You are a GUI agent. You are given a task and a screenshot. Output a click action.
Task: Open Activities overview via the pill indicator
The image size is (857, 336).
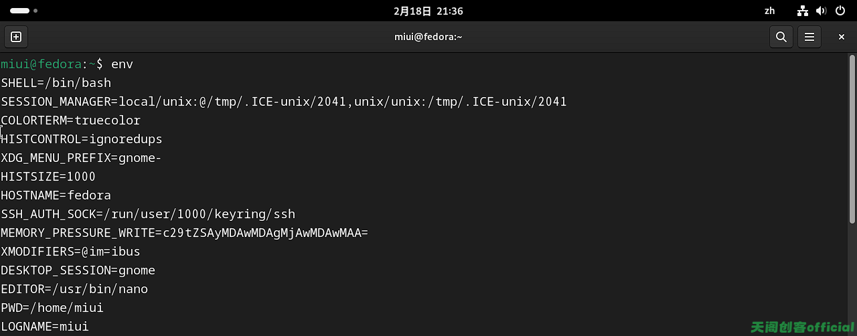tap(20, 11)
